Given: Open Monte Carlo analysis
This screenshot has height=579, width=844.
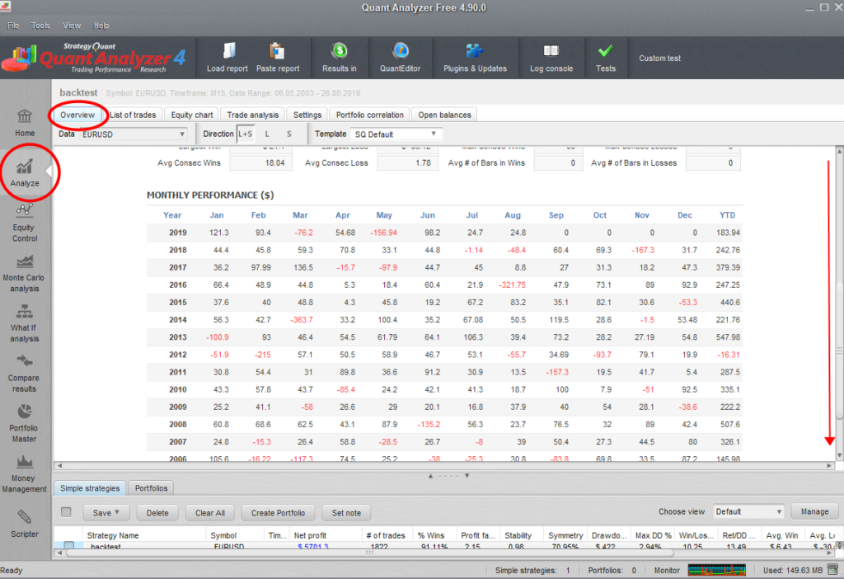Looking at the screenshot, I should tap(24, 274).
